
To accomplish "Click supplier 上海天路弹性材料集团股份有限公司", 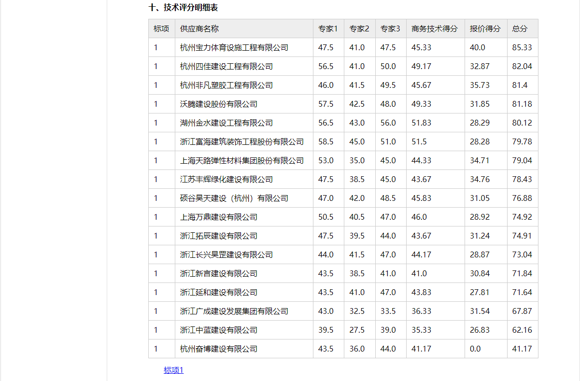I will pos(241,160).
